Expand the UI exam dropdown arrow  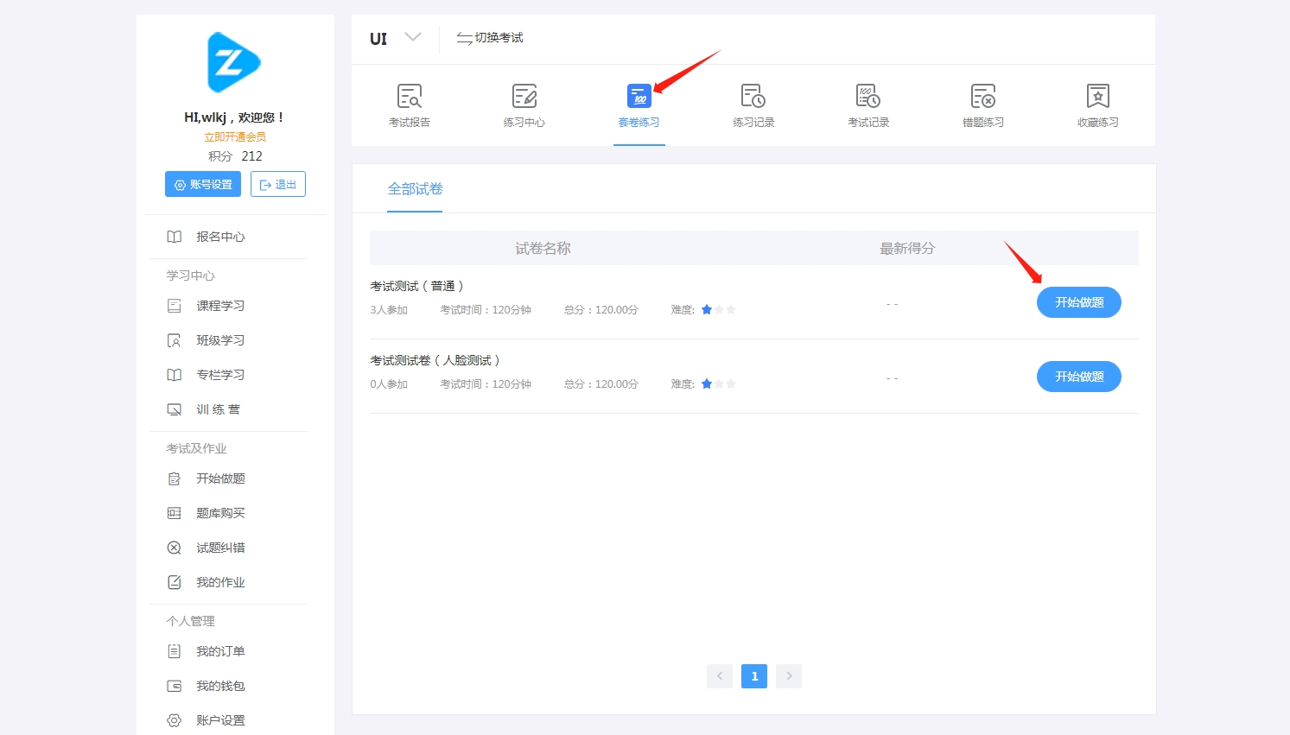tap(413, 37)
